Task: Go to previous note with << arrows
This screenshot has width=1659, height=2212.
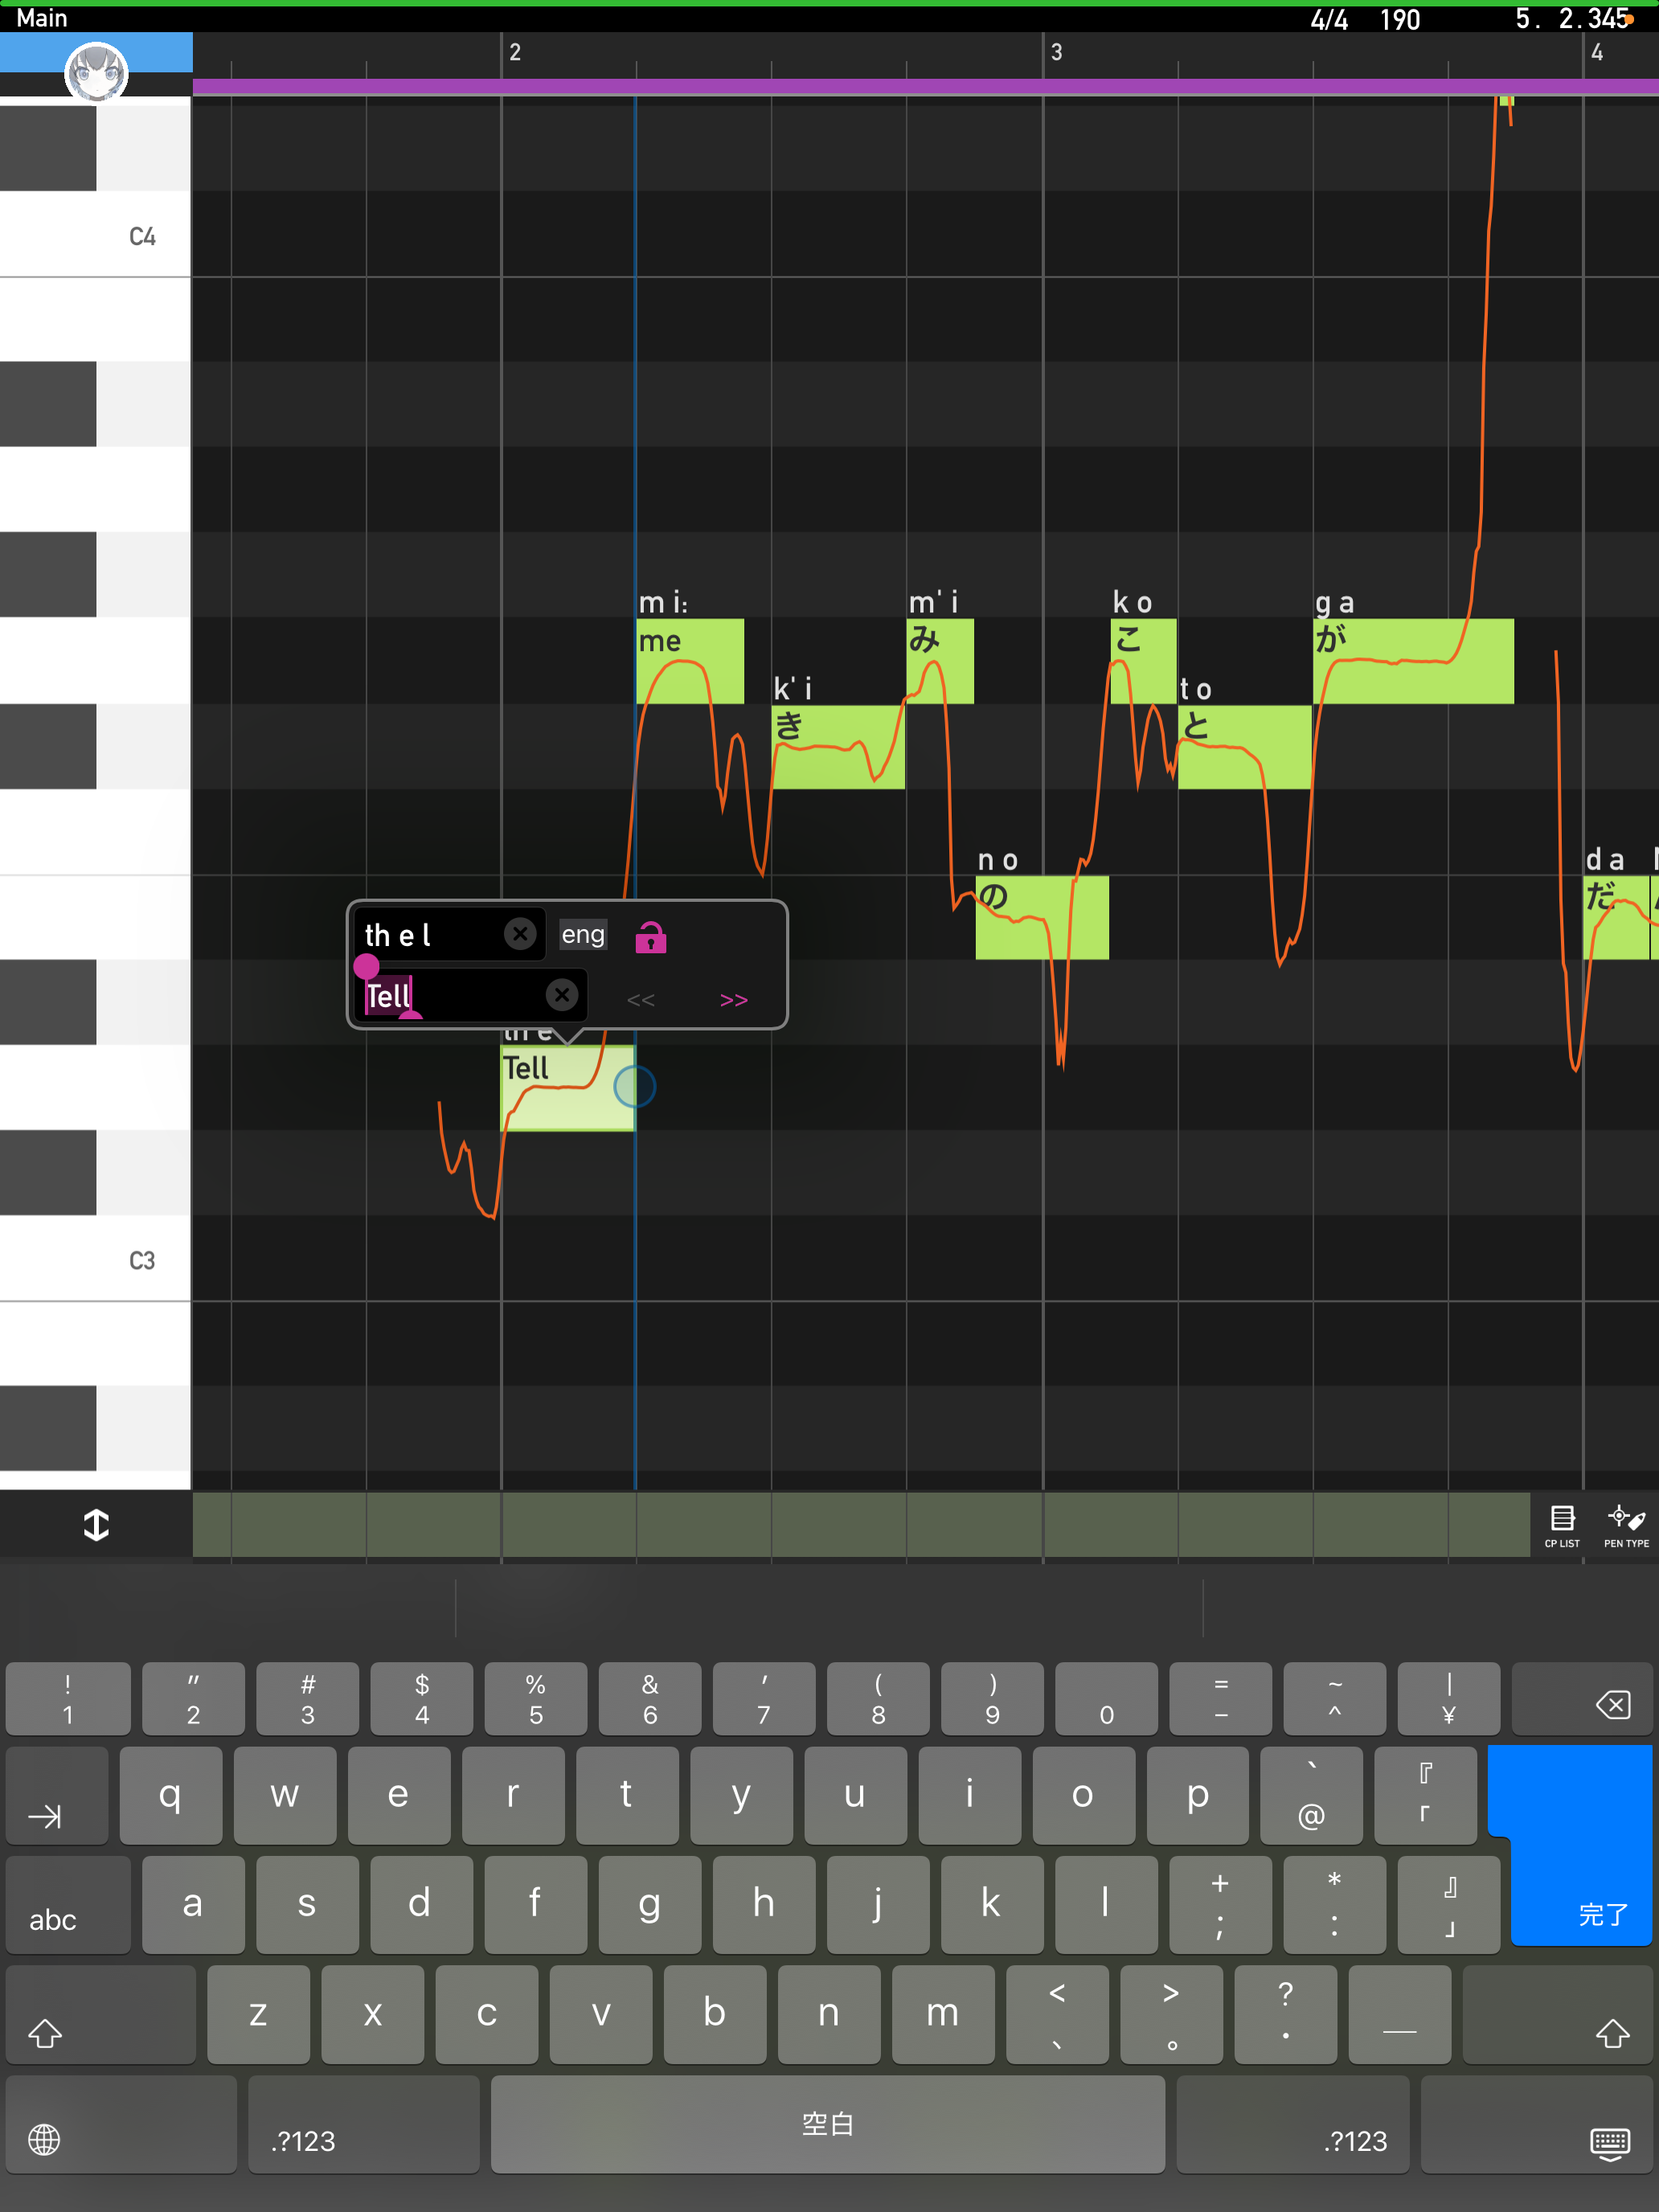Action: pyautogui.click(x=641, y=1000)
